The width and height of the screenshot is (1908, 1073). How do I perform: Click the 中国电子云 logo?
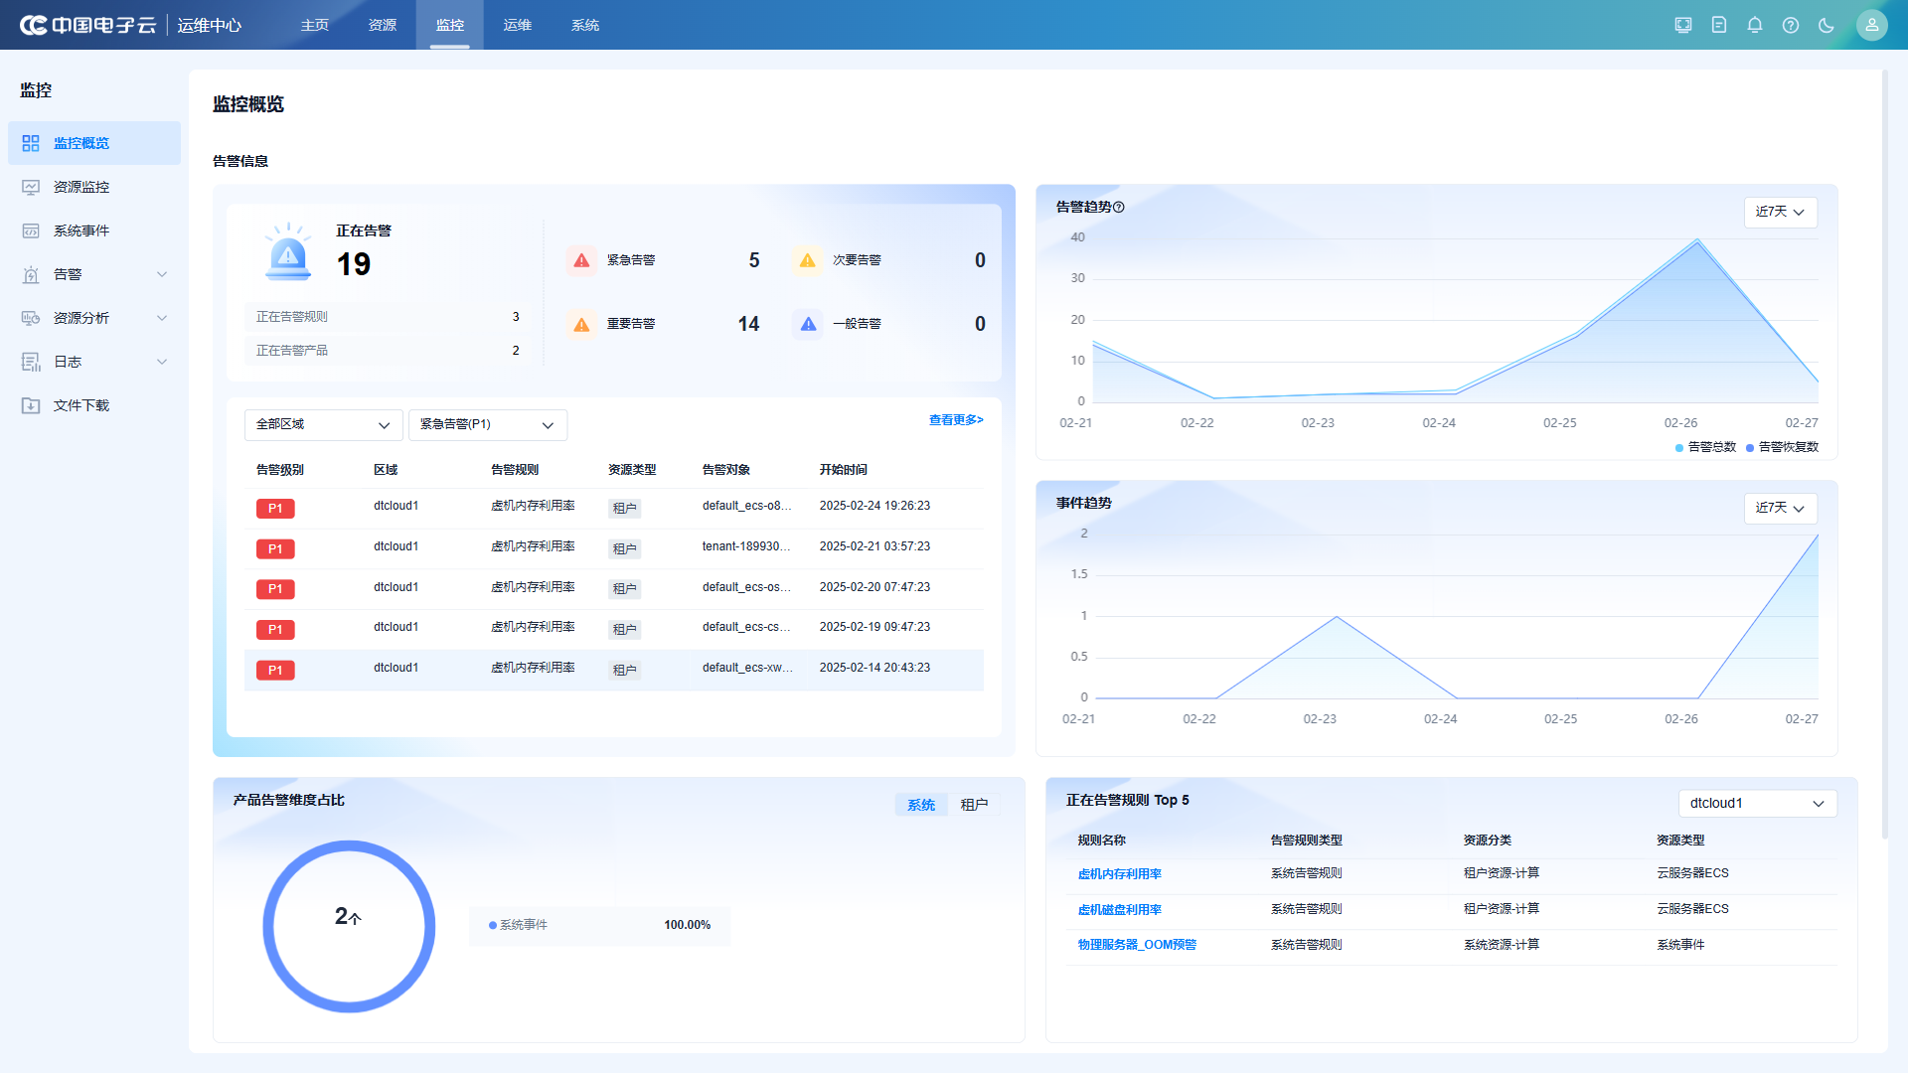point(88,25)
